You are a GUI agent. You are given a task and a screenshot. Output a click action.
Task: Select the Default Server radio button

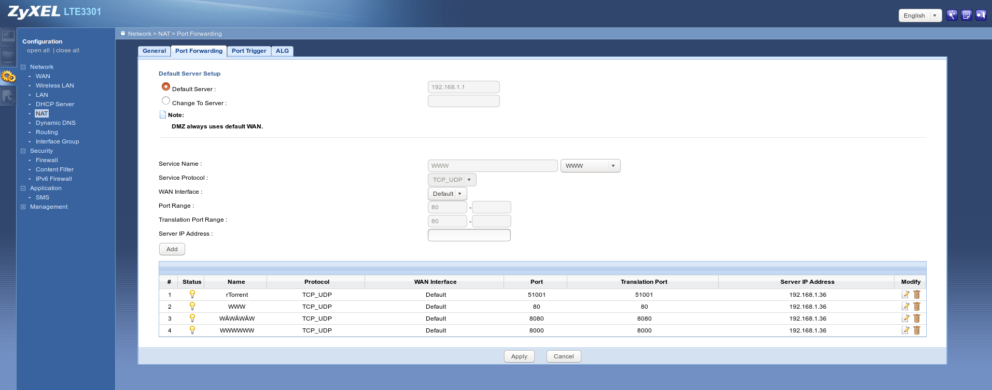pos(166,86)
